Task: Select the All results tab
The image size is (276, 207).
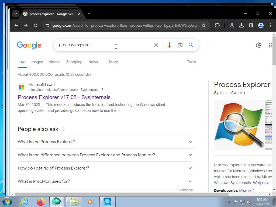Action: [x=23, y=62]
